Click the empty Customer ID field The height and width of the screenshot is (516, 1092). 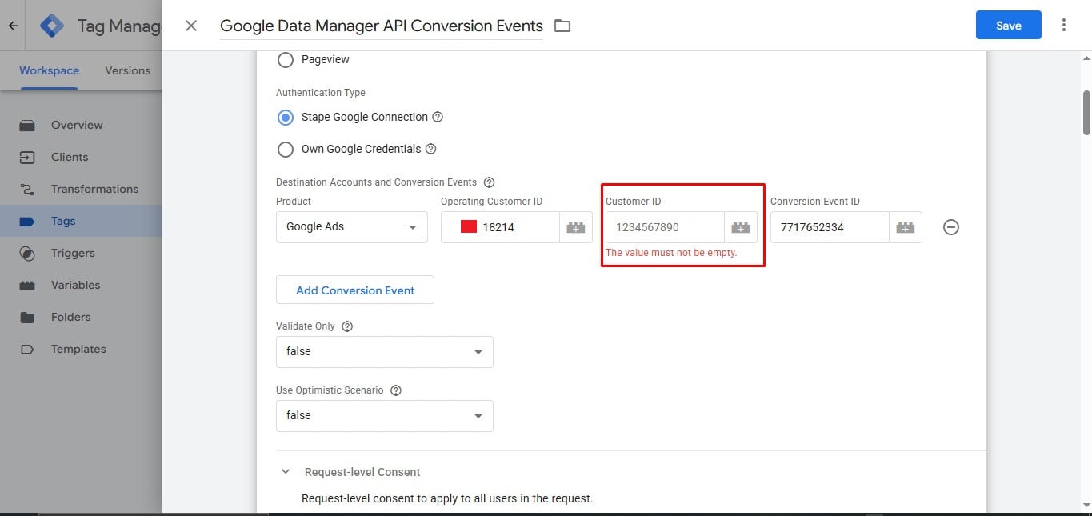pyautogui.click(x=665, y=227)
